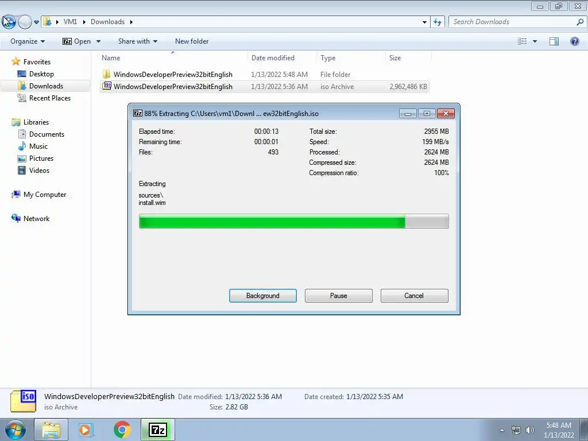This screenshot has height=441, width=588.
Task: Maximize the 7-Zip extracting dialog
Action: pyautogui.click(x=427, y=113)
